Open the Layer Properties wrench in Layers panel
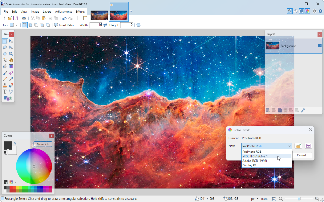Viewport: 324px width, 202px height. [x=303, y=110]
